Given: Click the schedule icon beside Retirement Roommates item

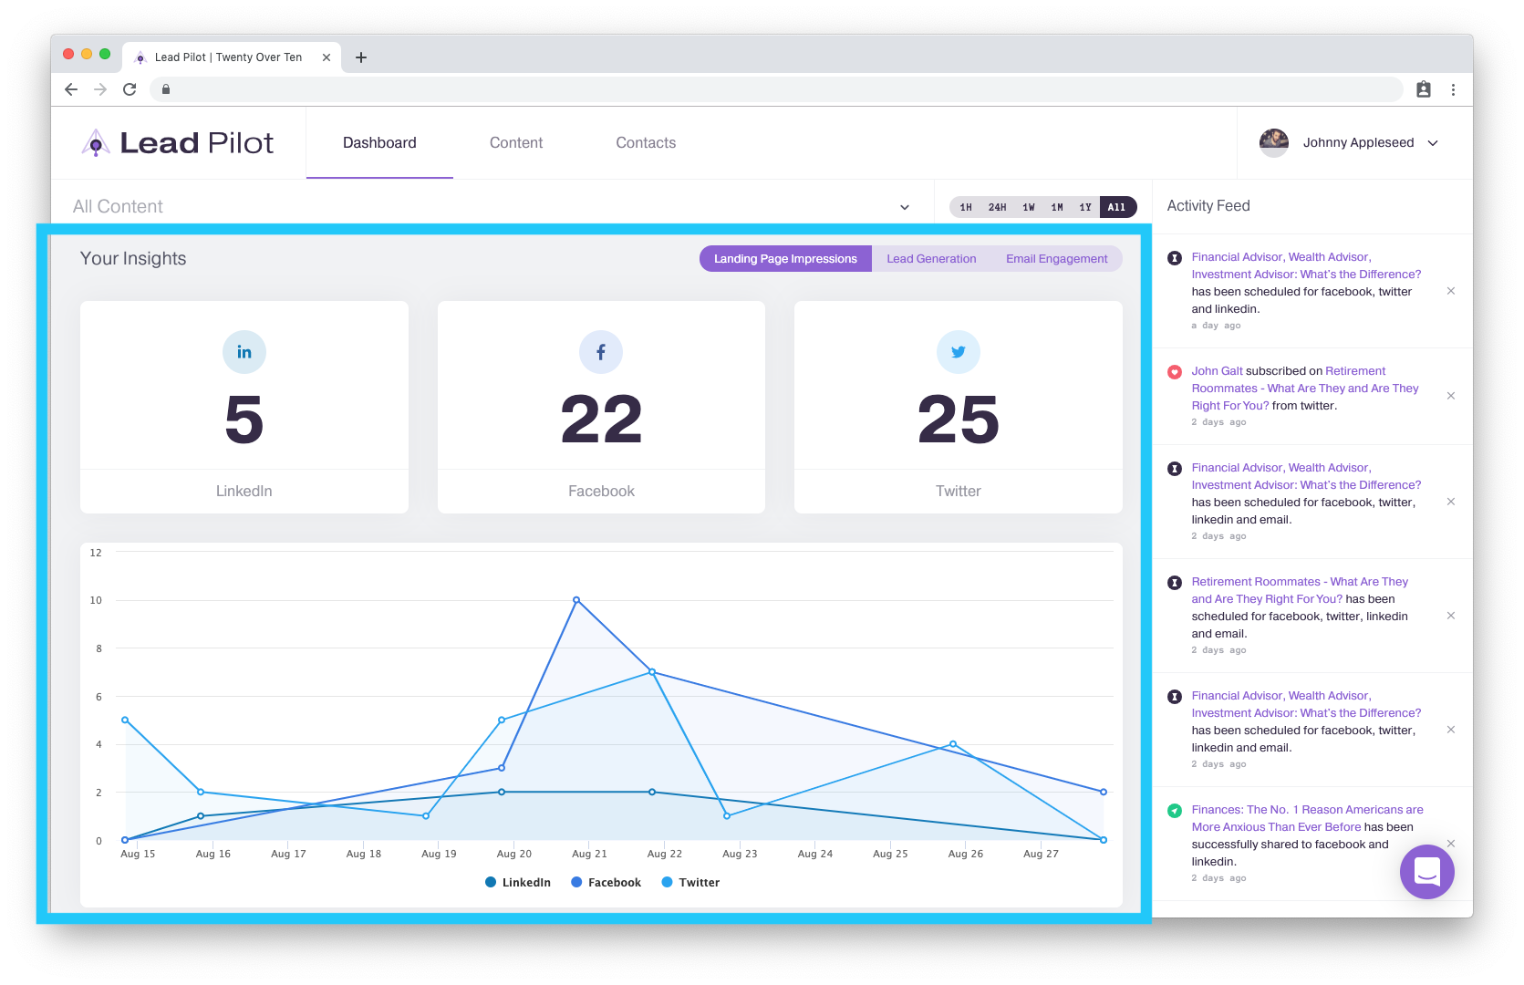Looking at the screenshot, I should pyautogui.click(x=1175, y=583).
